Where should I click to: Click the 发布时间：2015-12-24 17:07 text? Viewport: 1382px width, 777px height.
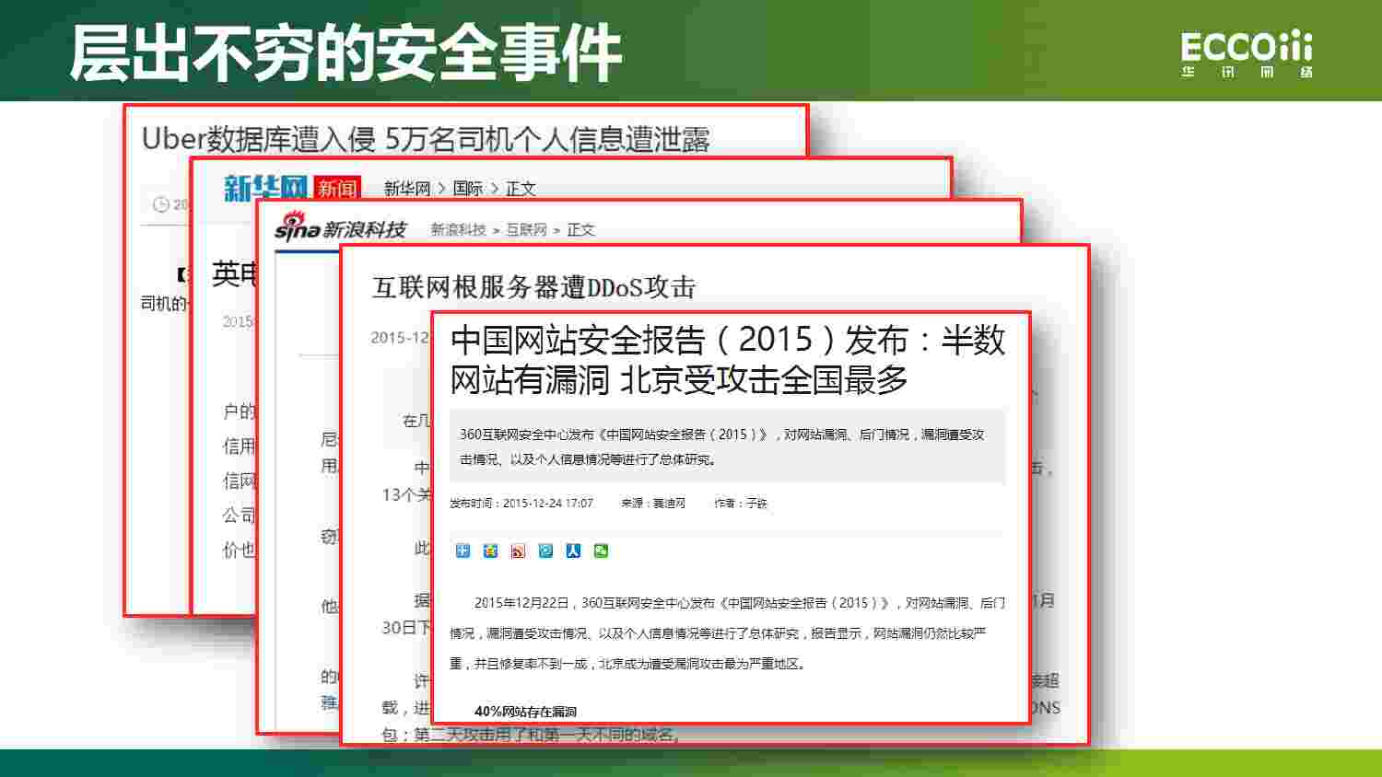click(x=521, y=504)
